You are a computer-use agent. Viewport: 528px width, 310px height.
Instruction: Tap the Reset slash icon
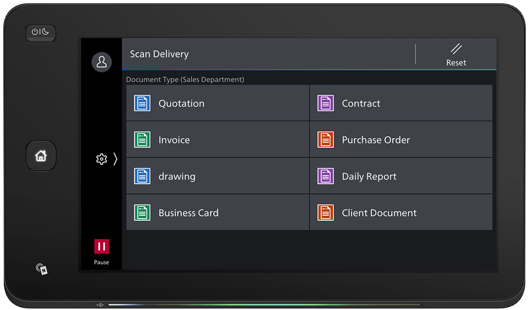point(456,49)
